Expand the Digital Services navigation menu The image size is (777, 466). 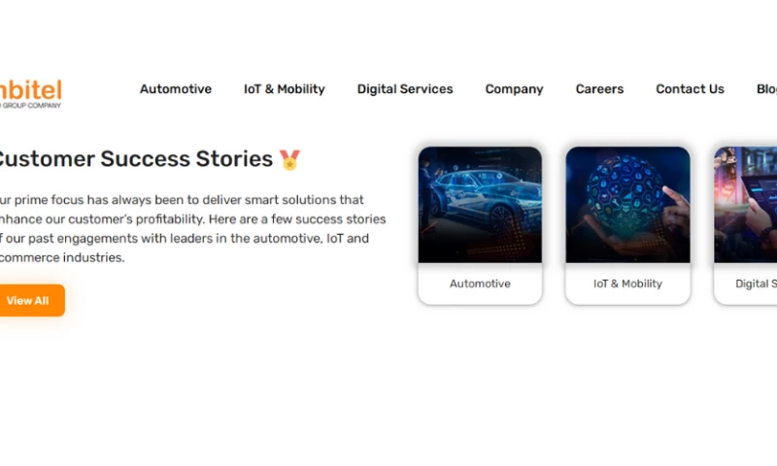(405, 89)
